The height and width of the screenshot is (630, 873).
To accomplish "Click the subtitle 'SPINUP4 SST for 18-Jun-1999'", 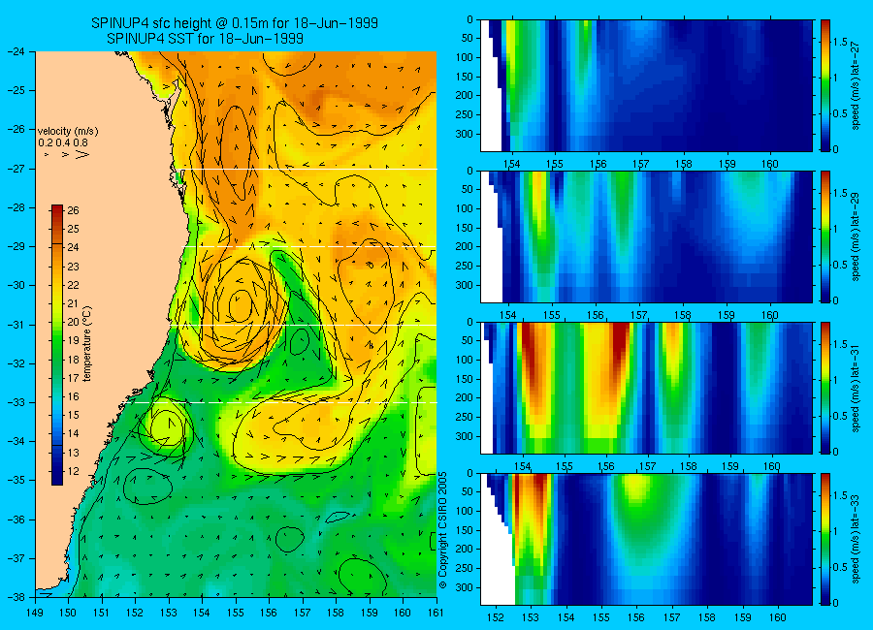I will 205,39.
